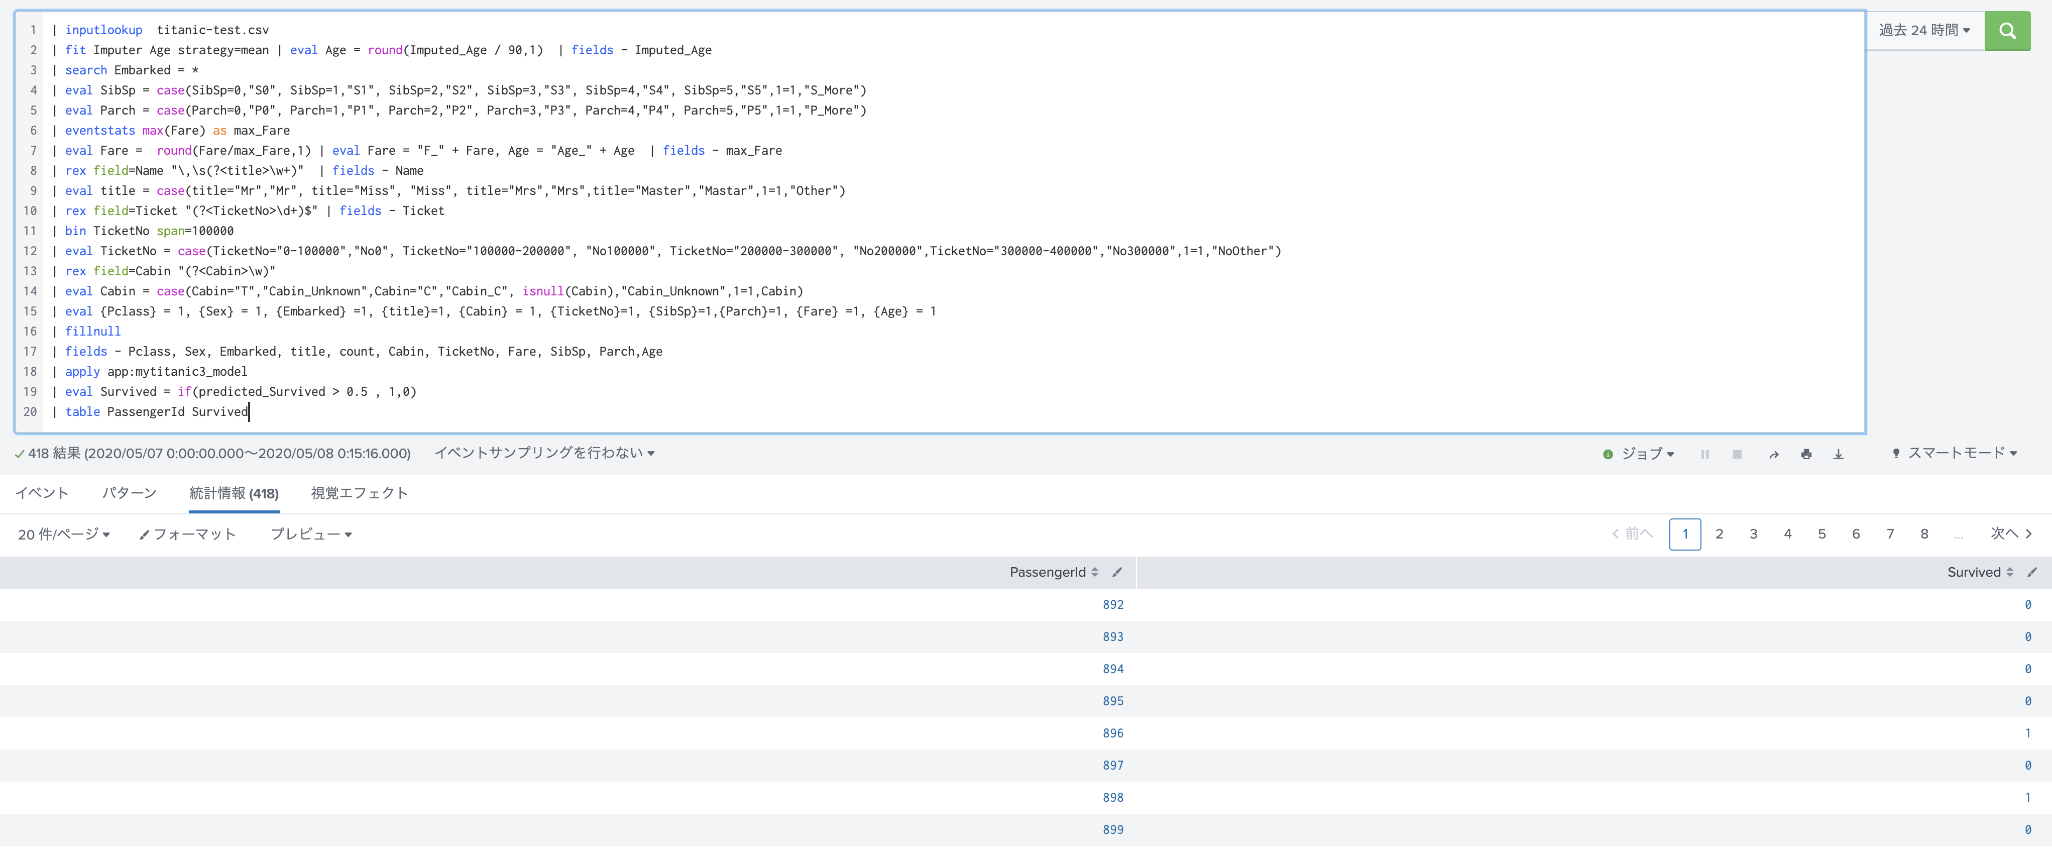Screen dimensions: 2052x856
Task: Click the share job arrow icon
Action: pos(1773,454)
